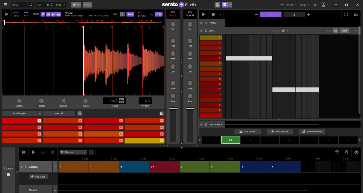The image size is (363, 193).
Task: Adjust the Pad 1 volume fader
Action: [173, 109]
